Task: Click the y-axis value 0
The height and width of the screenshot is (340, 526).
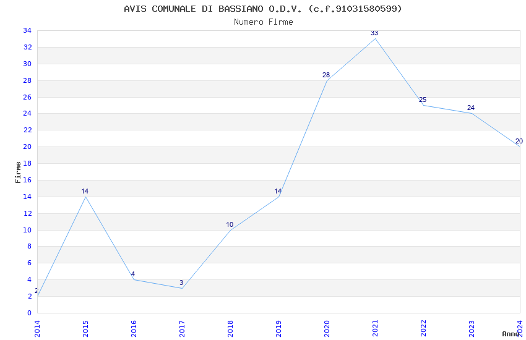Action: point(29,313)
